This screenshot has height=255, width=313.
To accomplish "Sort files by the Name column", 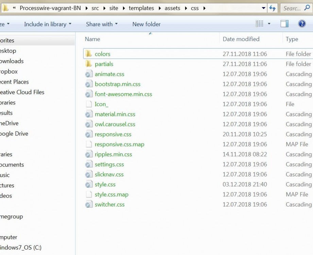I will click(x=92, y=39).
